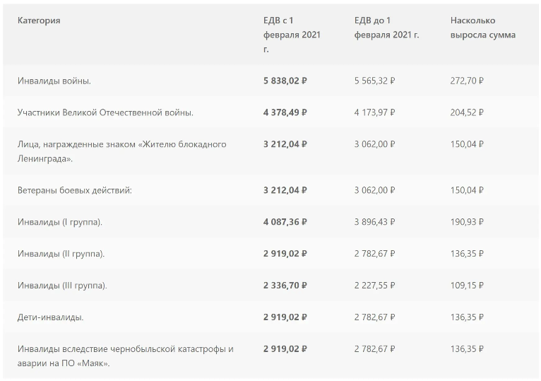Click the 204,52 ₽ increase value
This screenshot has height=381, width=541.
pyautogui.click(x=466, y=112)
